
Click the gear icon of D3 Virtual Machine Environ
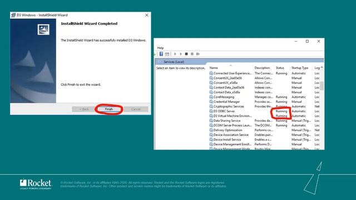pos(211,116)
